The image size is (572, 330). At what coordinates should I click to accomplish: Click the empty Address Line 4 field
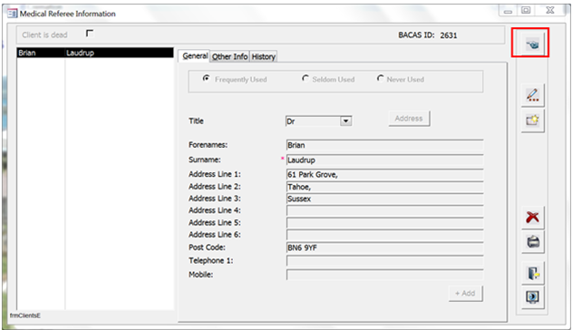point(385,210)
